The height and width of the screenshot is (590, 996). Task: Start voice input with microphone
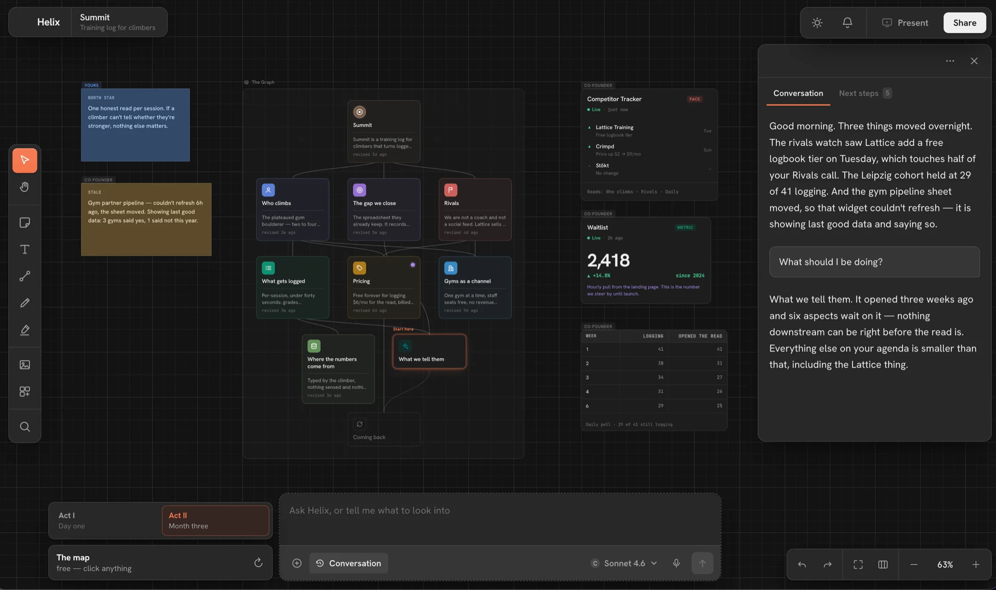point(676,563)
